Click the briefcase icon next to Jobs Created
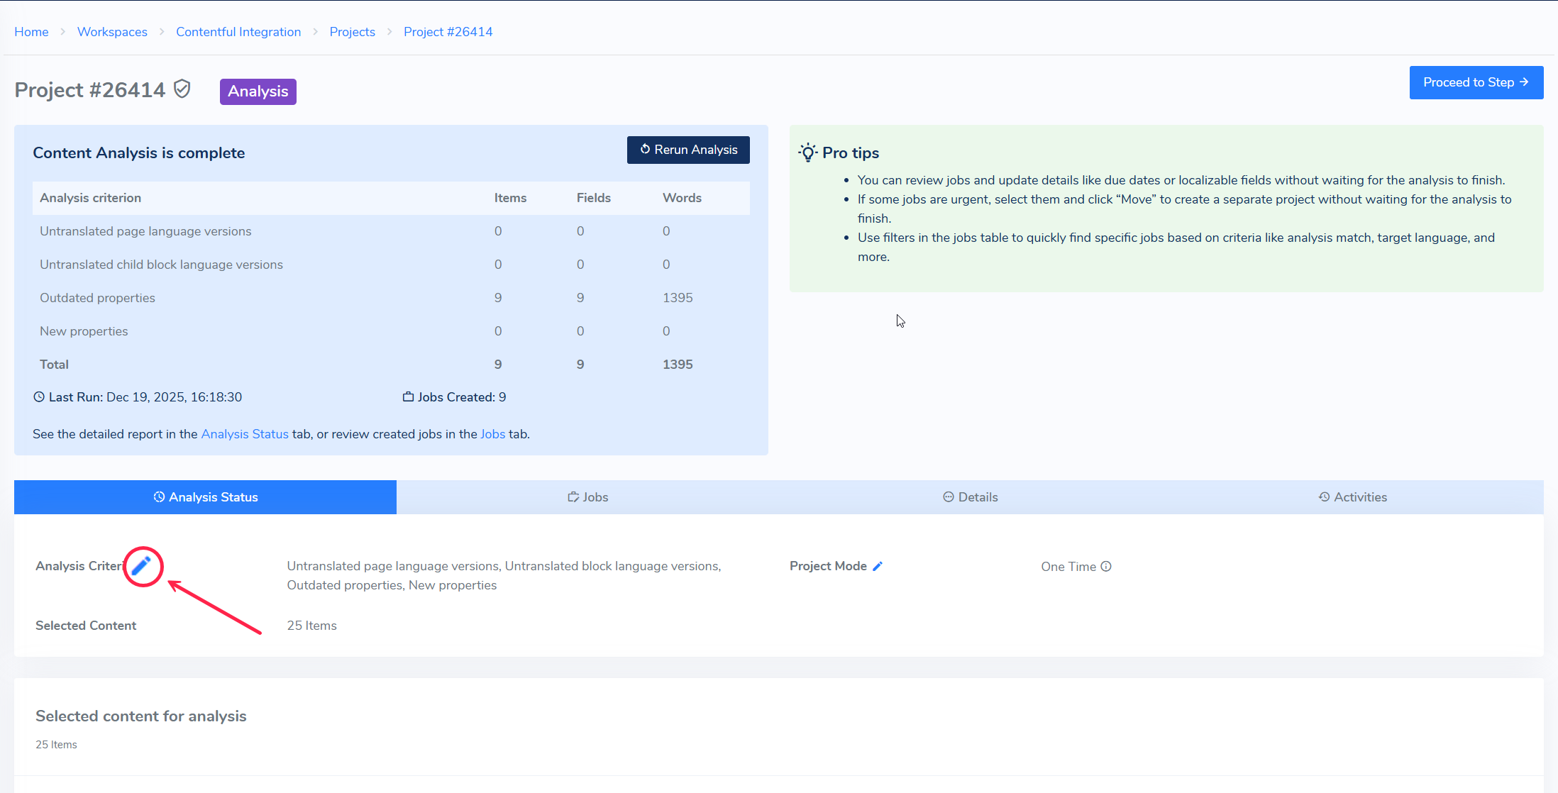This screenshot has width=1558, height=793. [x=409, y=397]
